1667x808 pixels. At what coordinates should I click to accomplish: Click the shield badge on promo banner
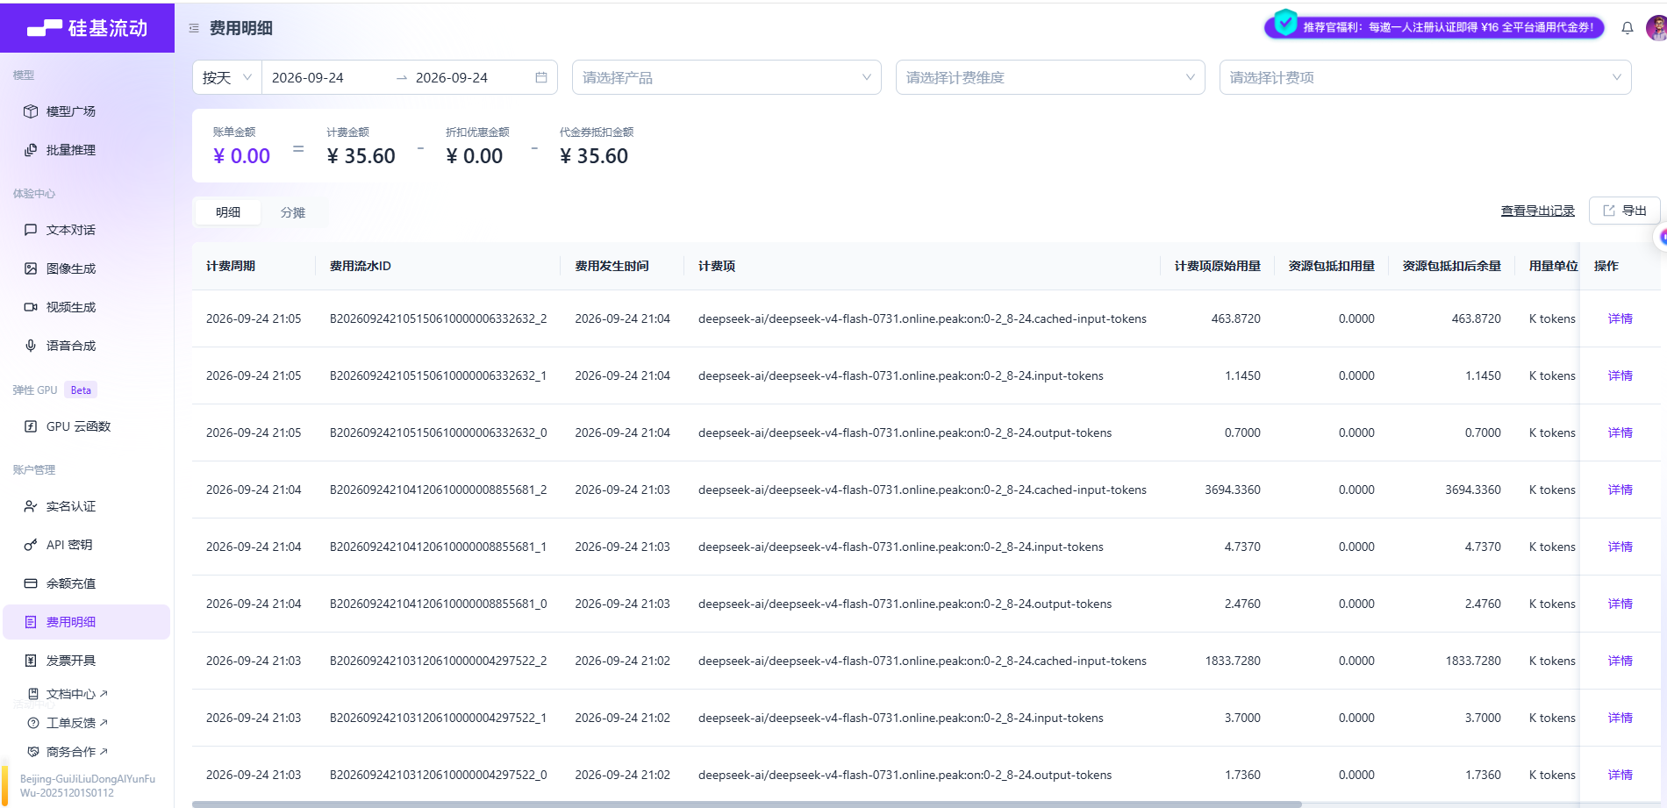click(1285, 22)
